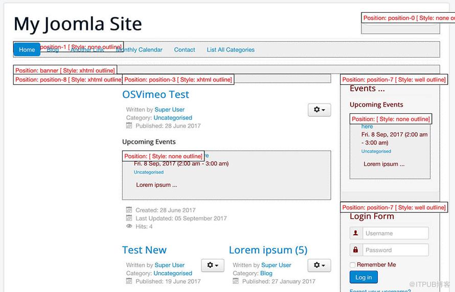Click calendar icon next to Published: 27 January 2017
Image resolution: width=455 pixels, height=292 pixels.
(x=236, y=281)
